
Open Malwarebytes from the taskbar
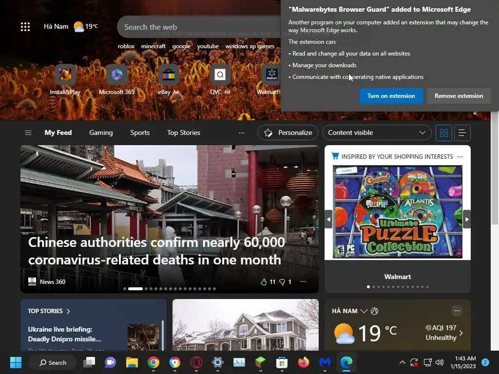(x=325, y=362)
